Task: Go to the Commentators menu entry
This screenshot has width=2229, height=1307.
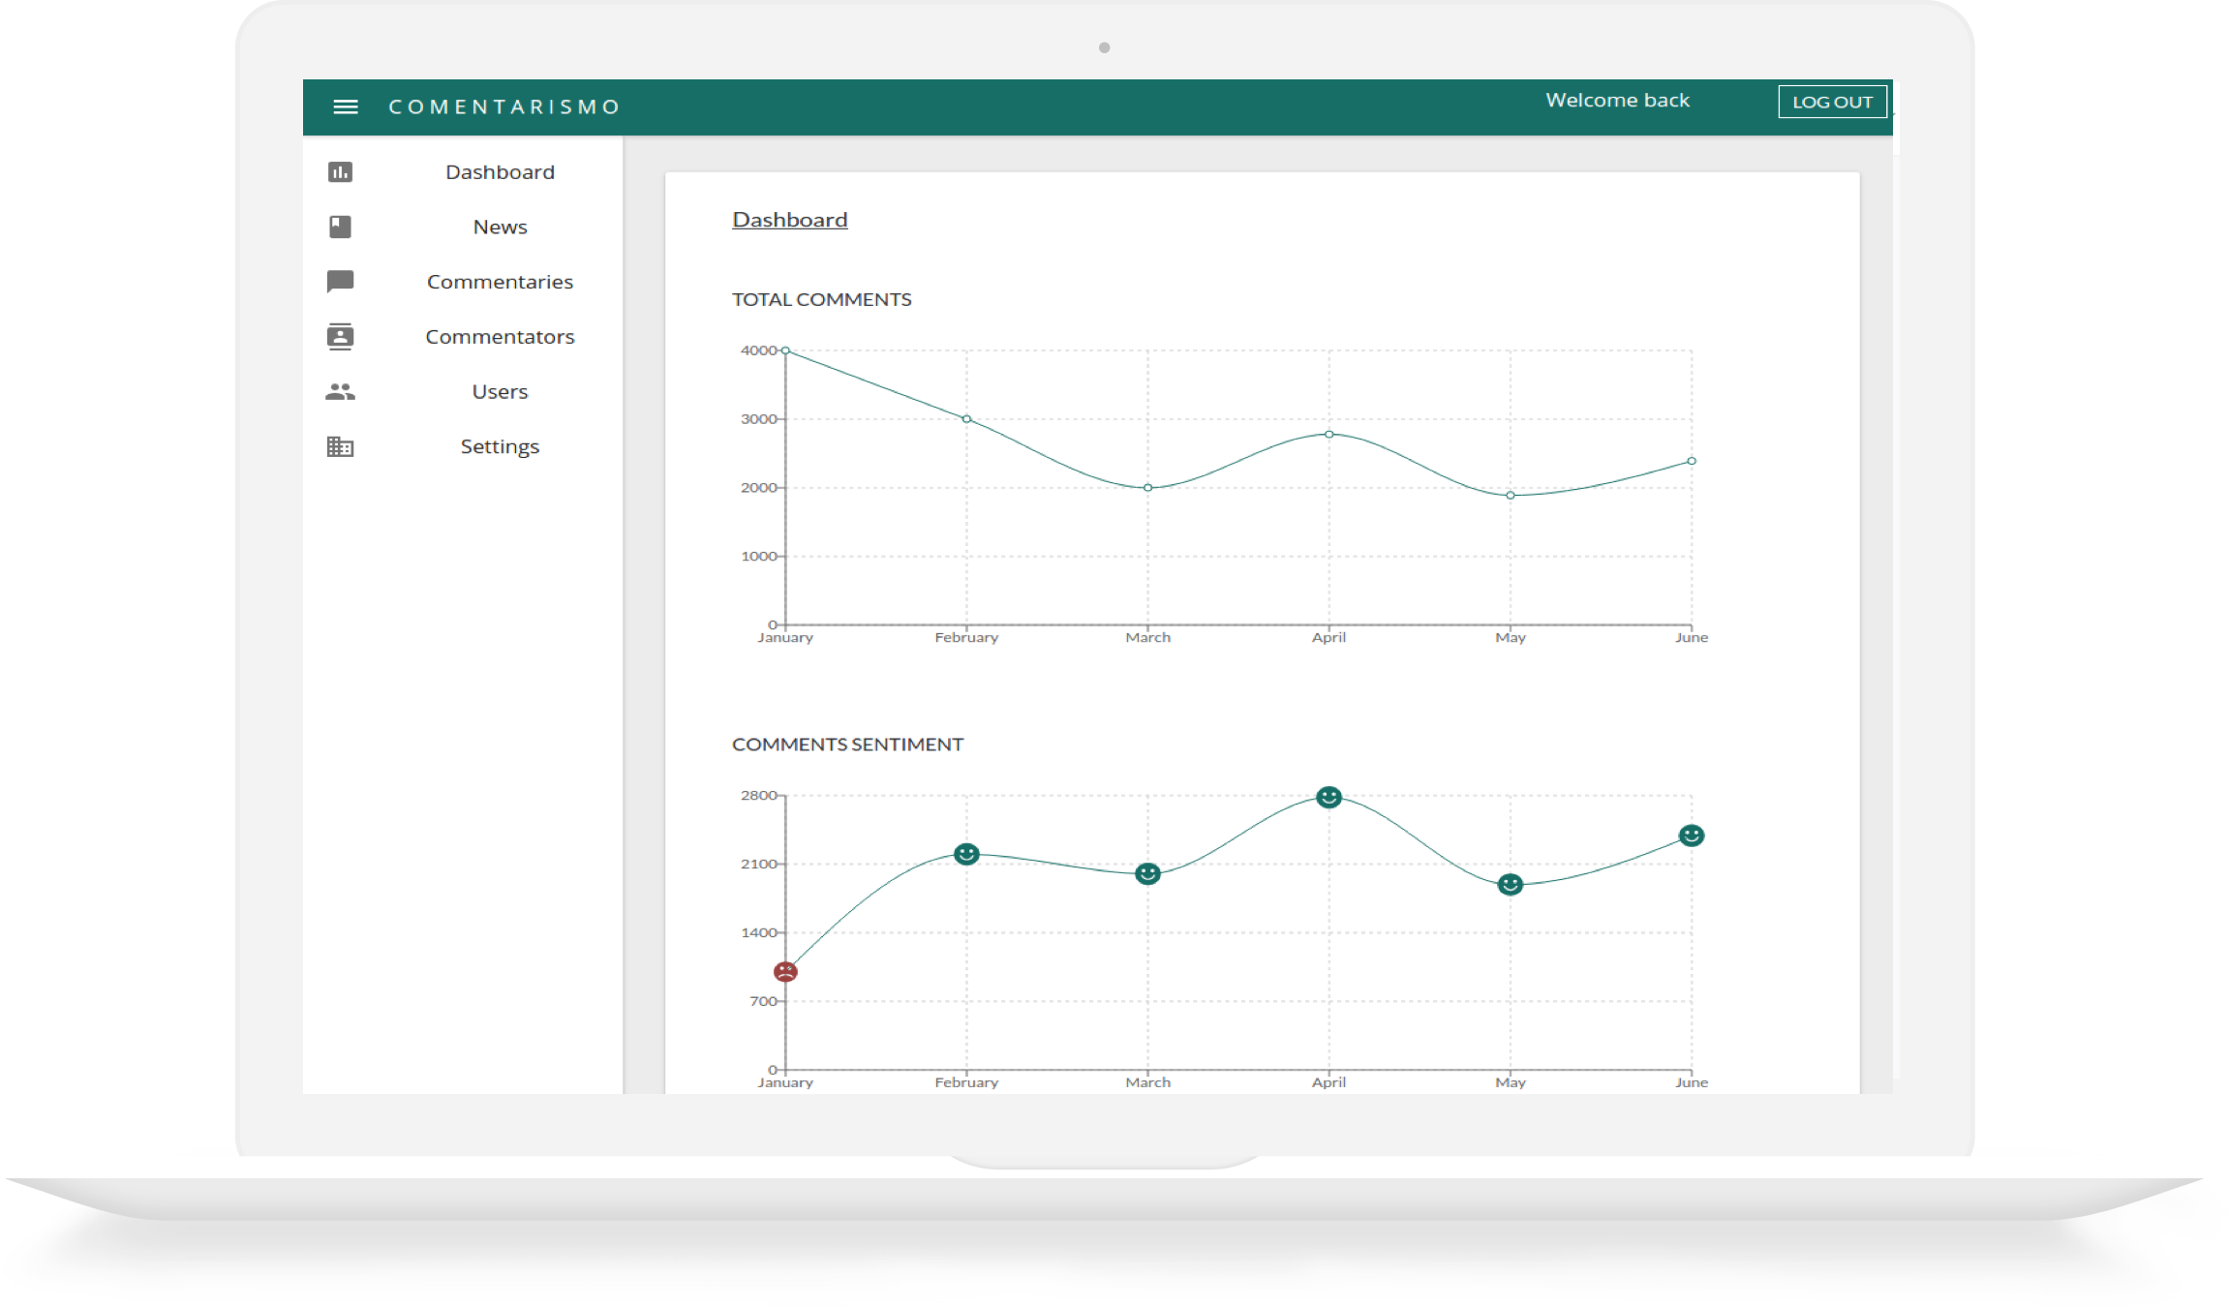Action: click(500, 337)
